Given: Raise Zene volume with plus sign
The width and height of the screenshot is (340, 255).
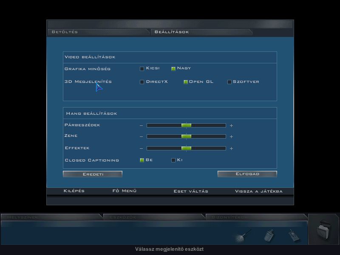Looking at the screenshot, I should click(x=232, y=136).
